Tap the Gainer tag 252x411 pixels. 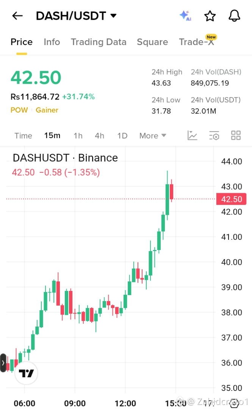47,110
